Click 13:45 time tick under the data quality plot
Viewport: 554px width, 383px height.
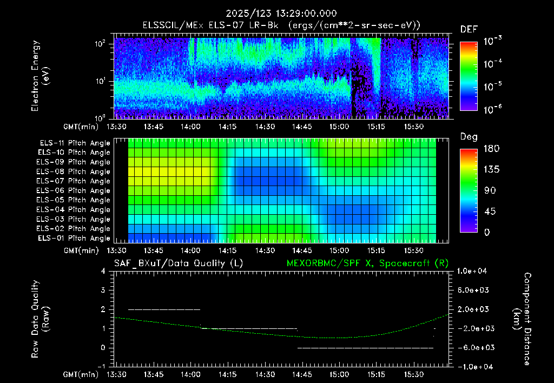pos(153,374)
